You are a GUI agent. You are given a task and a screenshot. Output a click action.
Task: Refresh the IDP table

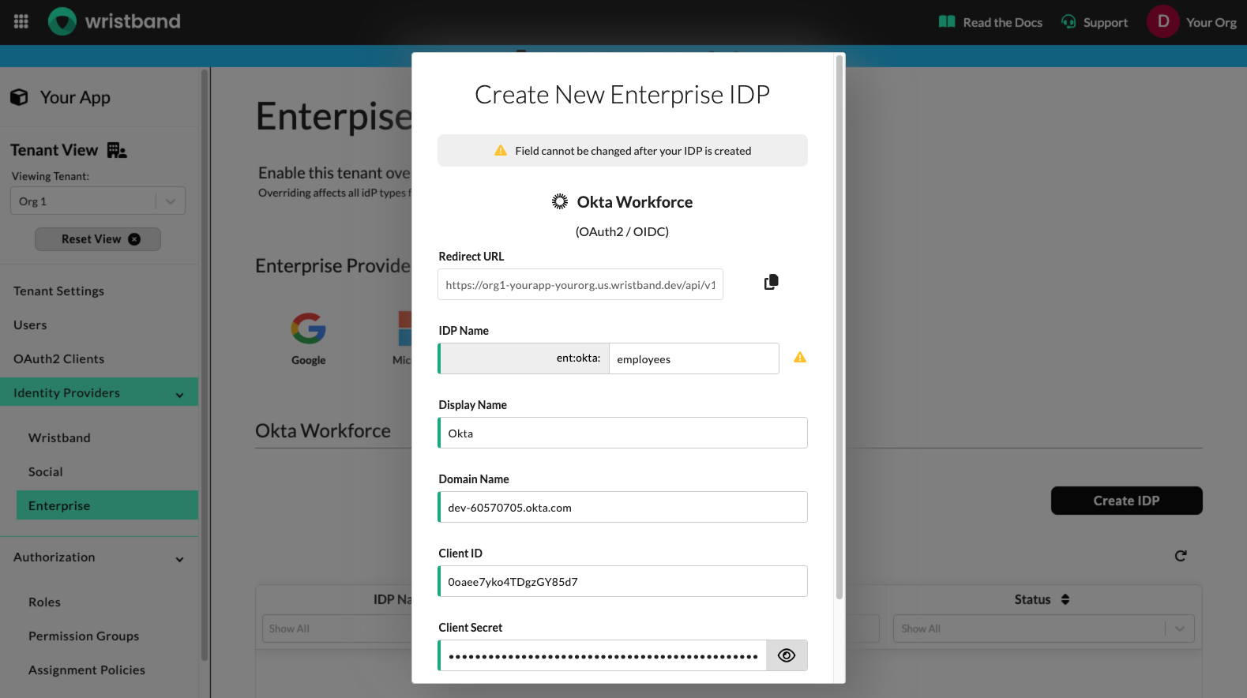(1181, 556)
